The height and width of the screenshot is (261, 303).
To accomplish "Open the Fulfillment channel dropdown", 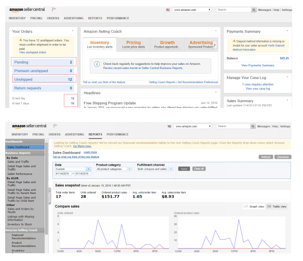I will [155, 169].
